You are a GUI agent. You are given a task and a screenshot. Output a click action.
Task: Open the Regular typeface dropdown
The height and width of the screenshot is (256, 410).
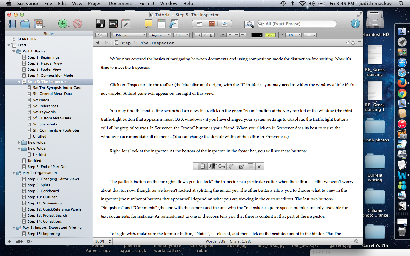coord(160,35)
